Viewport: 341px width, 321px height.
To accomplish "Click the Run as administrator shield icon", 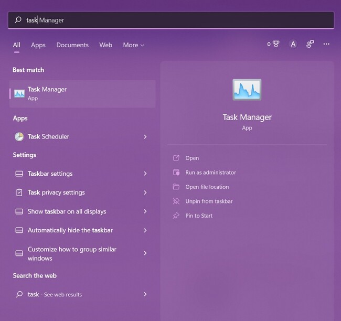I will (x=176, y=173).
